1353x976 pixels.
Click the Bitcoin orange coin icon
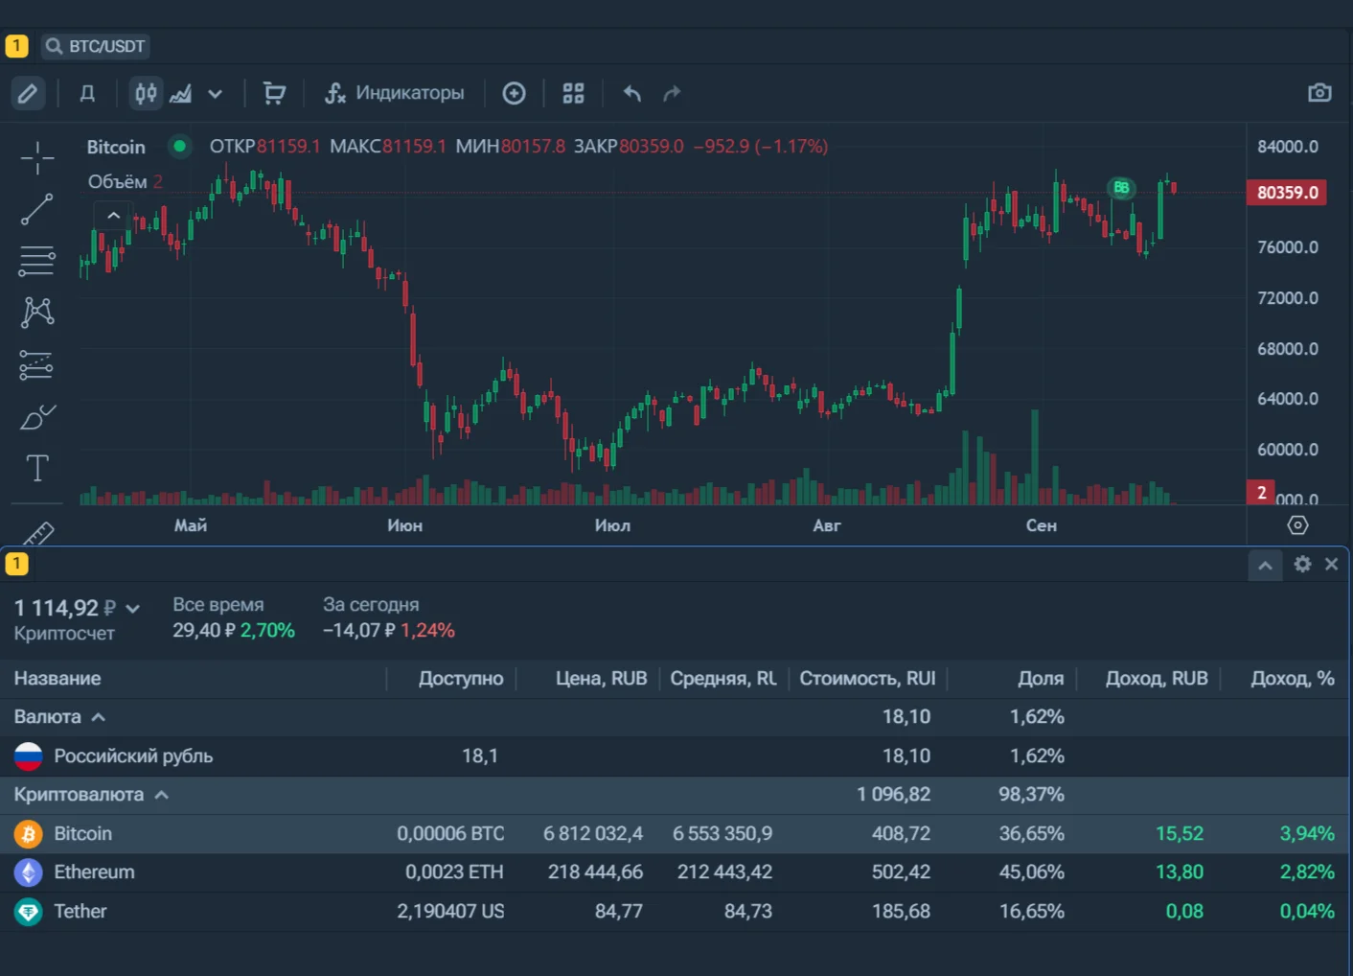click(x=29, y=834)
